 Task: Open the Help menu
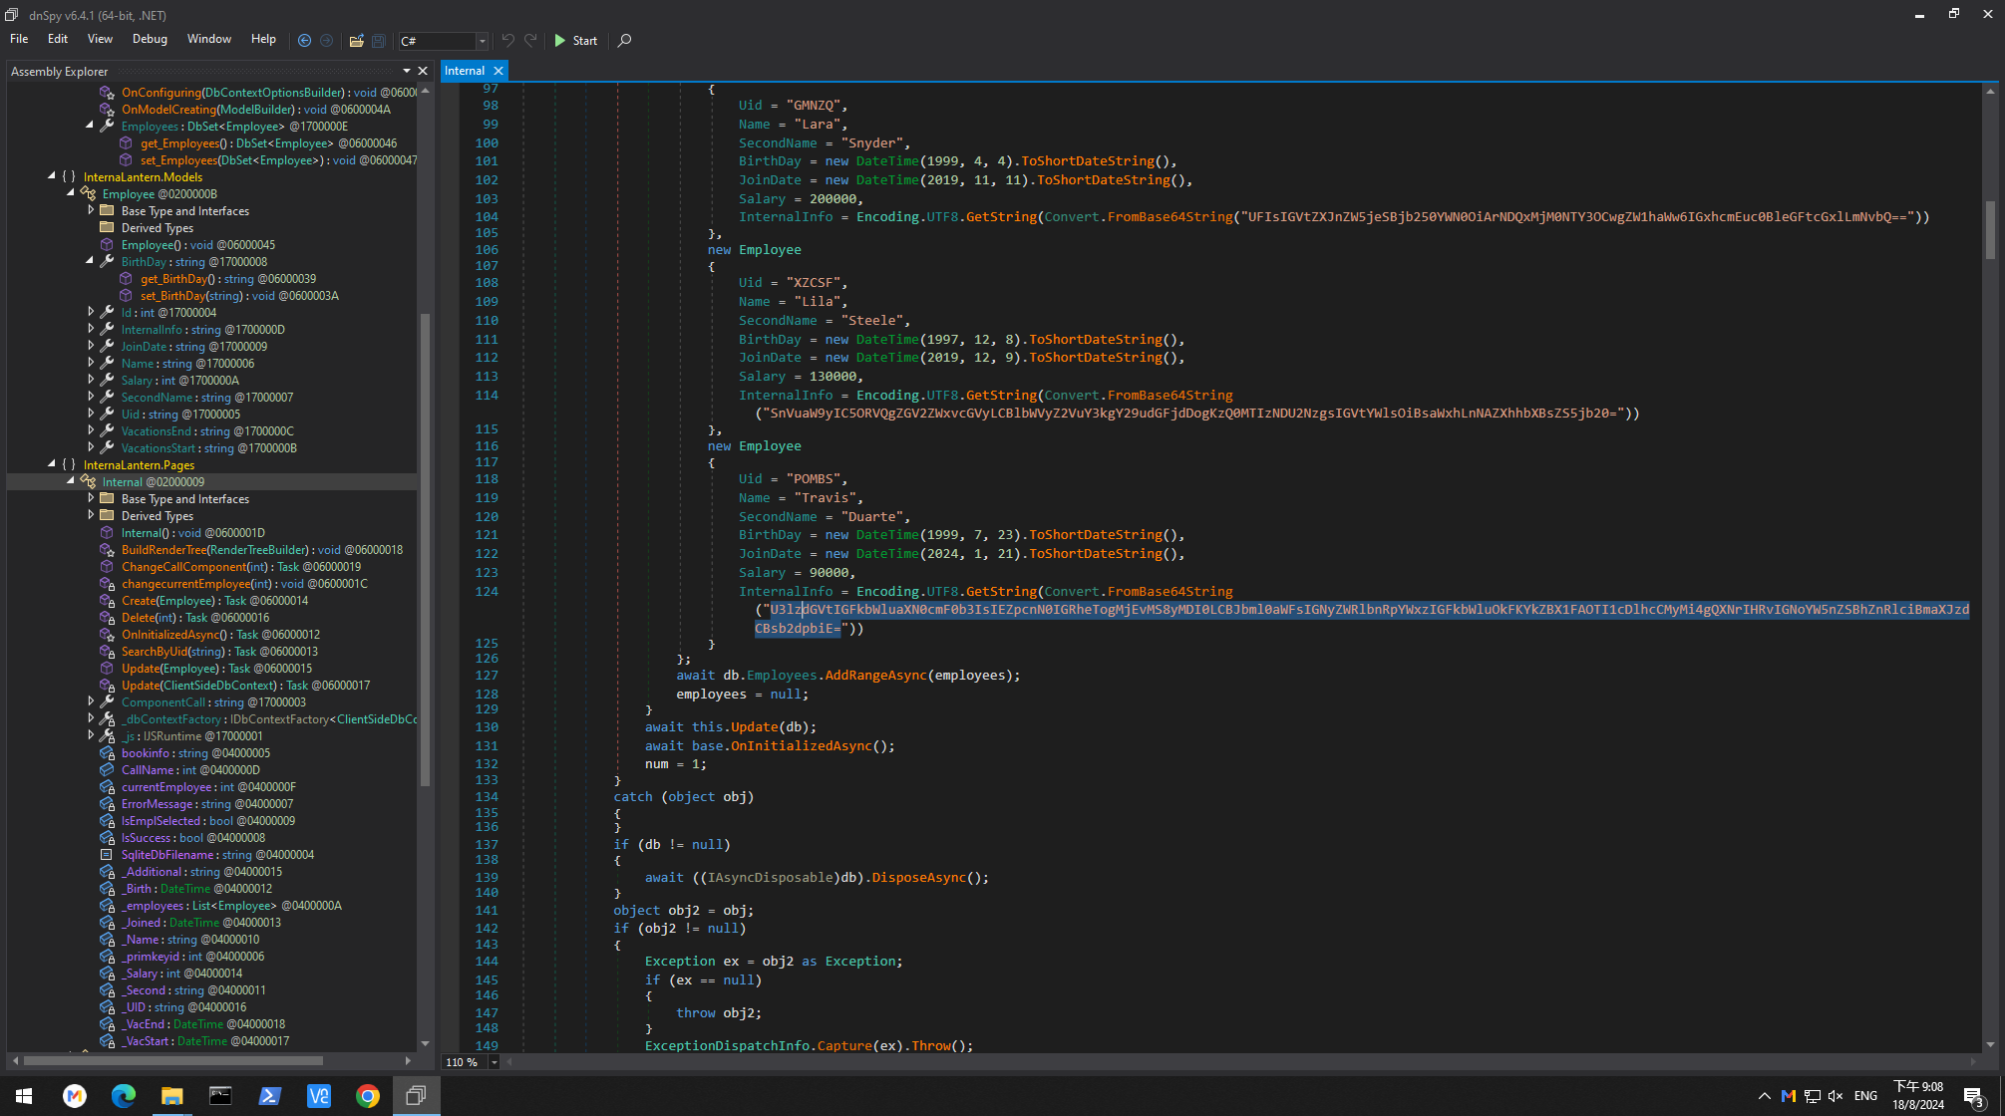point(263,39)
